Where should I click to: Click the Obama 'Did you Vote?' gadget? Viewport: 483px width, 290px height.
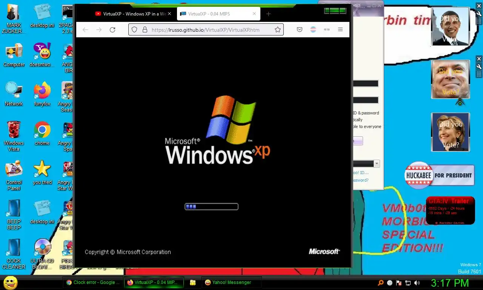[x=451, y=26]
